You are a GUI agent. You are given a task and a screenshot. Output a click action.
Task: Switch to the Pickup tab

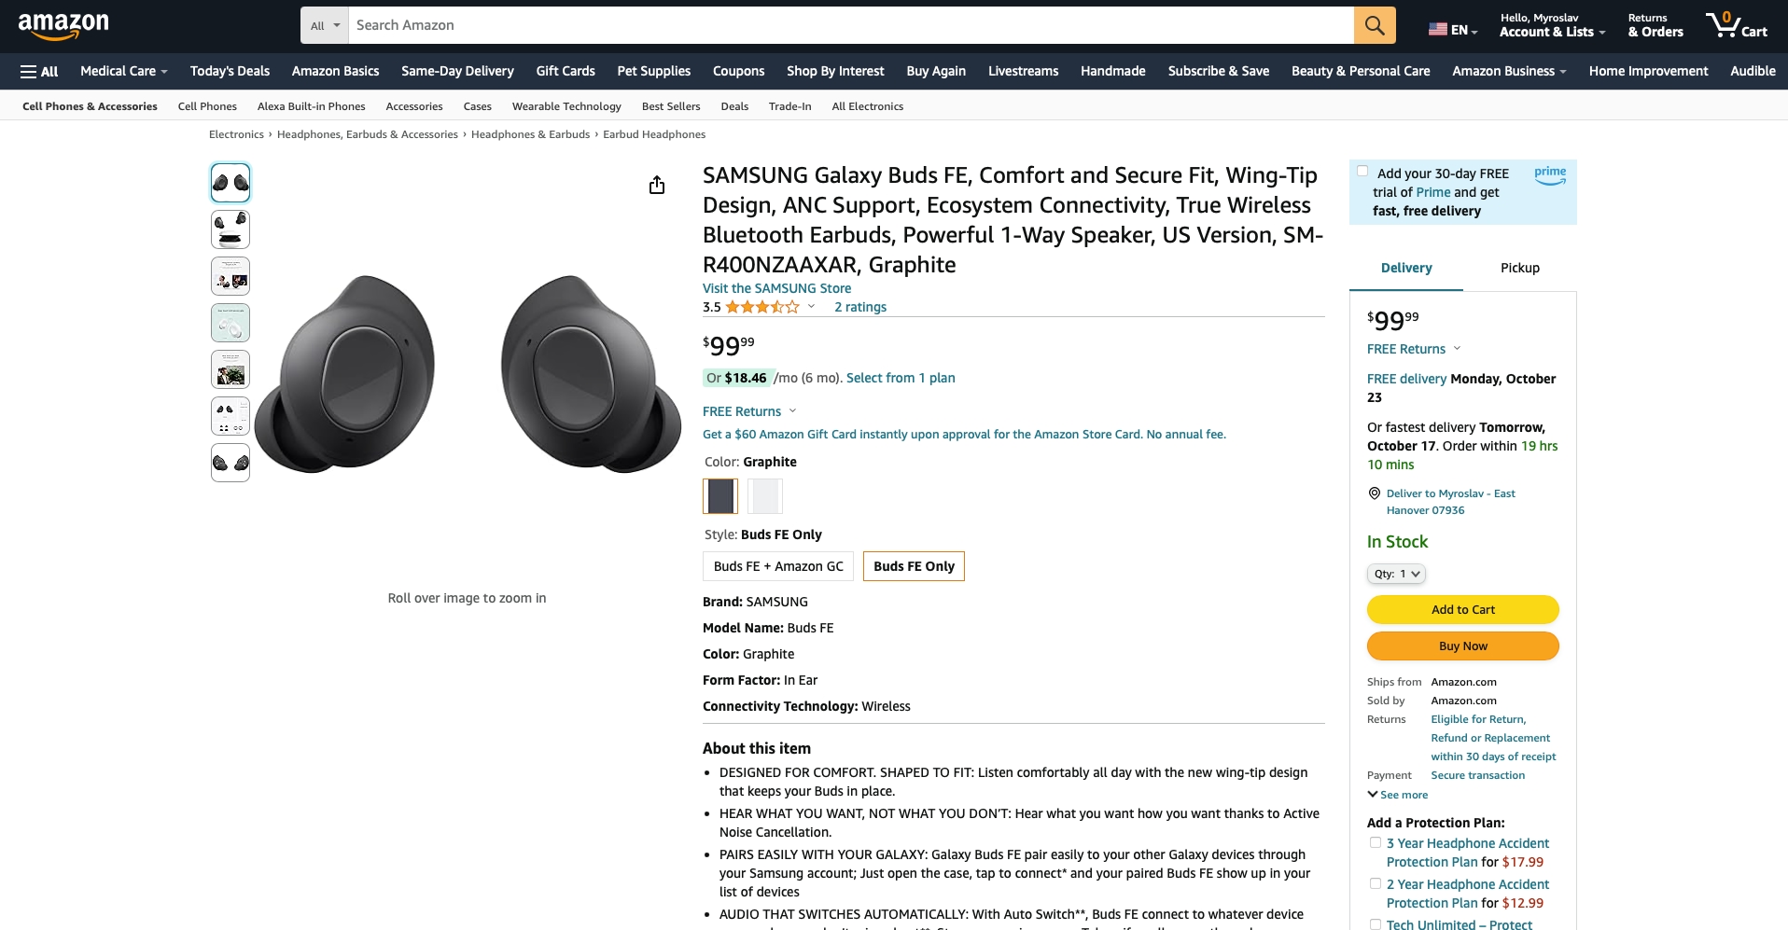[x=1519, y=268]
